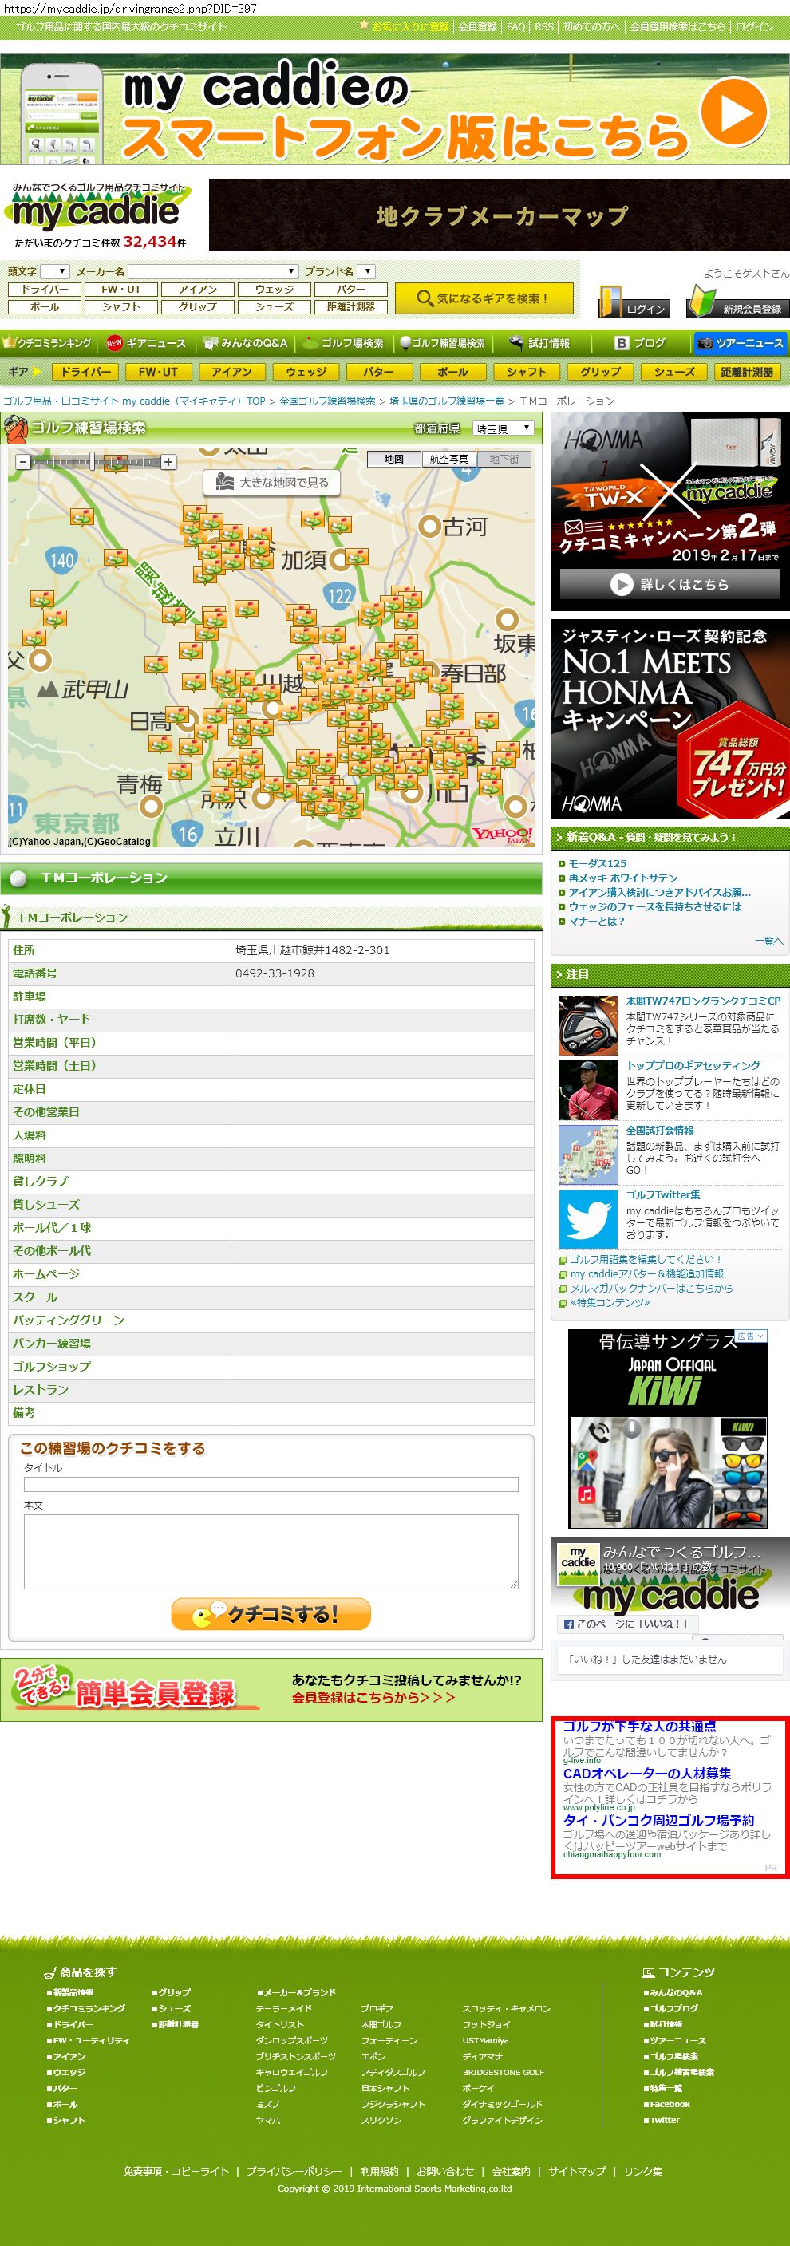
Task: Click プライバシーポリシー footer link
Action: 294,2171
